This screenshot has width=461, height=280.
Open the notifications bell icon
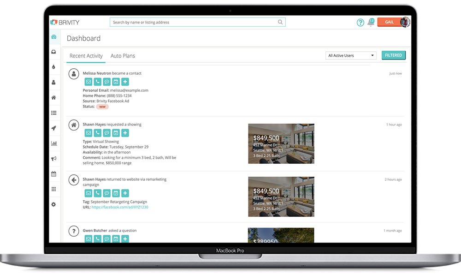pyautogui.click(x=371, y=22)
